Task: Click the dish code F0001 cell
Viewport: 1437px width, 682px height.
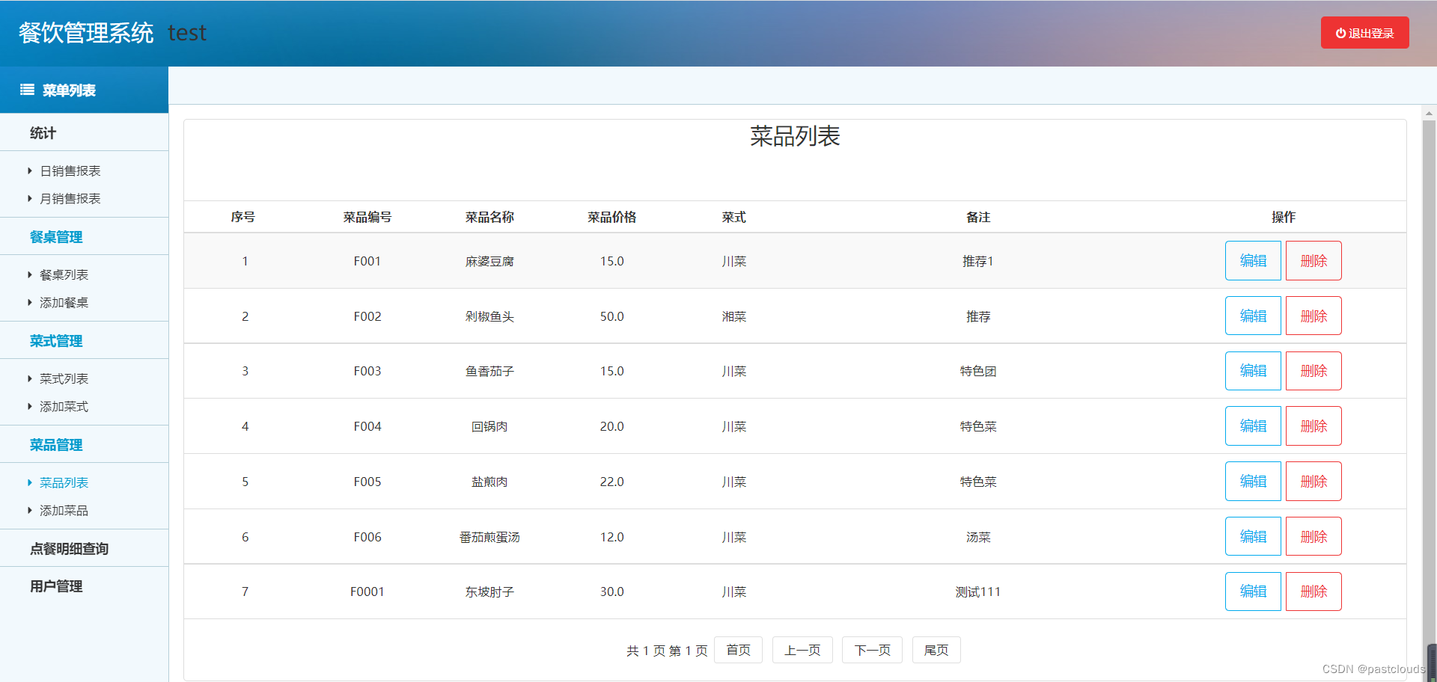Action: pos(367,592)
